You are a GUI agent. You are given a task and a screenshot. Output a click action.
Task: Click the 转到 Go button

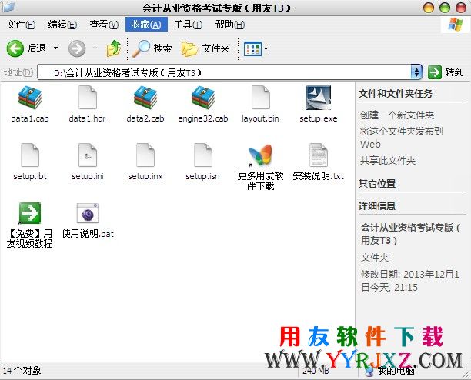click(446, 72)
